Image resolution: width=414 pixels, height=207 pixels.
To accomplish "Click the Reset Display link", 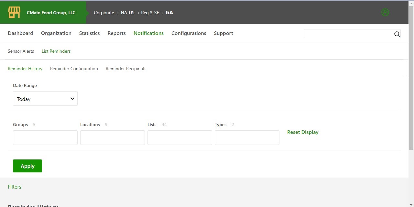I will (x=303, y=132).
